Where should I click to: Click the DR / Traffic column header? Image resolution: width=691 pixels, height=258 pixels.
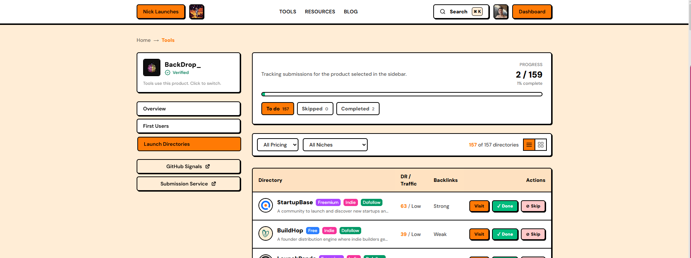[x=408, y=180]
